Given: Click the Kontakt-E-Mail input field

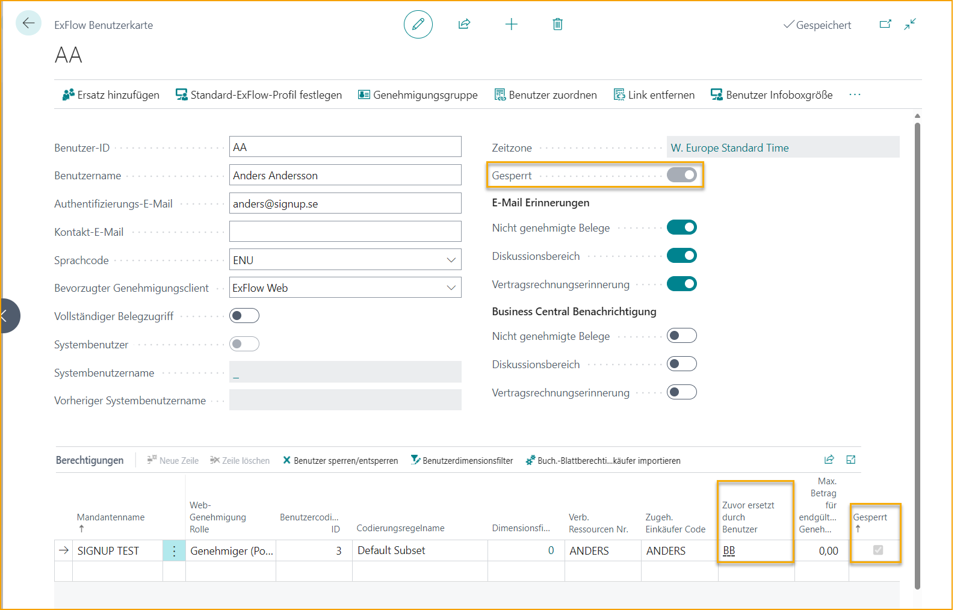Looking at the screenshot, I should (x=345, y=232).
